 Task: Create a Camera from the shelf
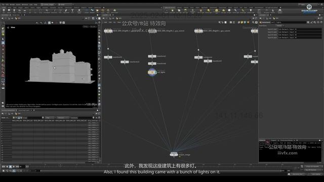(x=167, y=11)
